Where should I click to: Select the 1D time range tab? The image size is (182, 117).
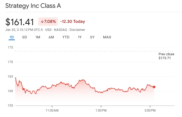point(12,37)
